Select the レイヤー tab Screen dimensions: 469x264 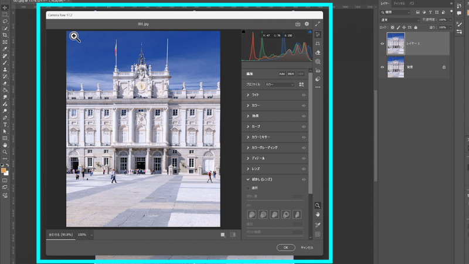pyautogui.click(x=385, y=4)
